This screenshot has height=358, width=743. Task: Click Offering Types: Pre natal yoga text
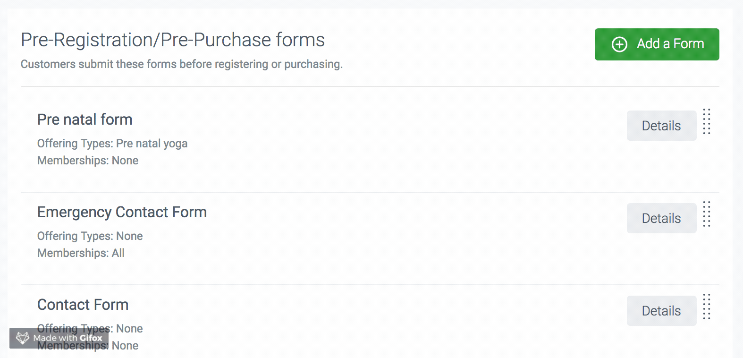(112, 144)
